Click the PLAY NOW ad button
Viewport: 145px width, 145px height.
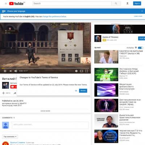pos(142,38)
